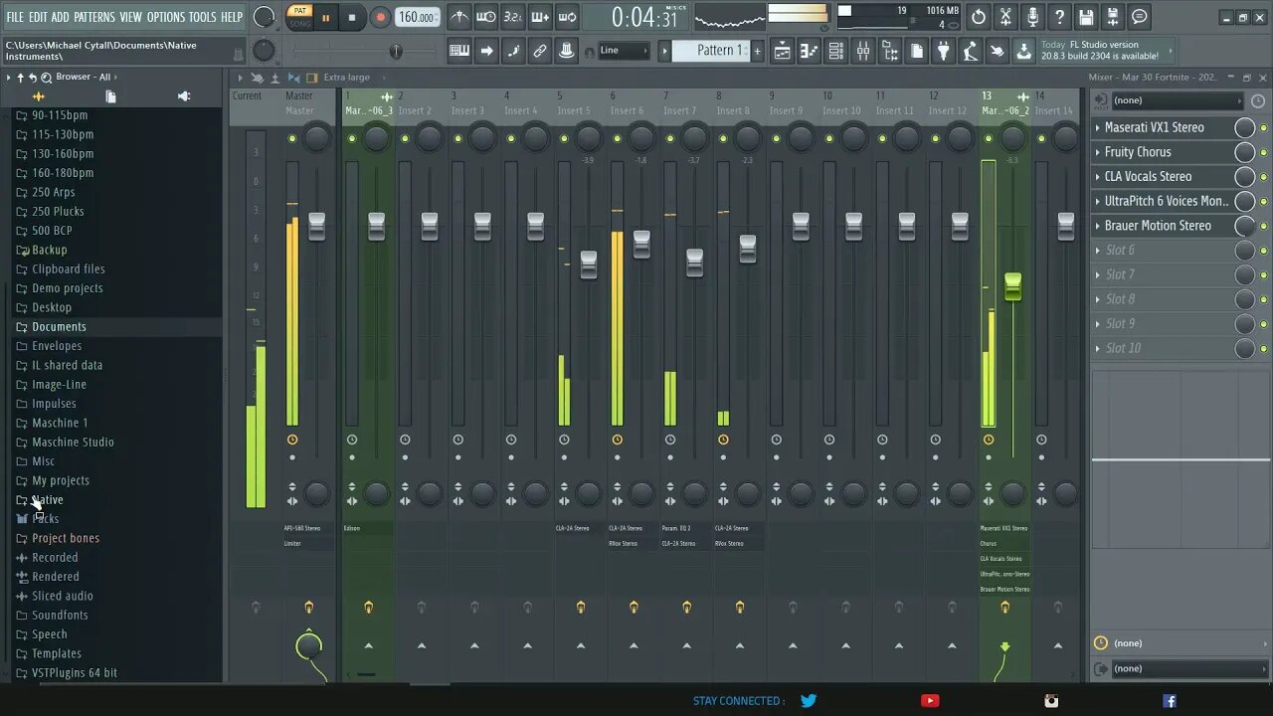Open the Piano roll view icon
The width and height of the screenshot is (1273, 716).
(x=810, y=51)
